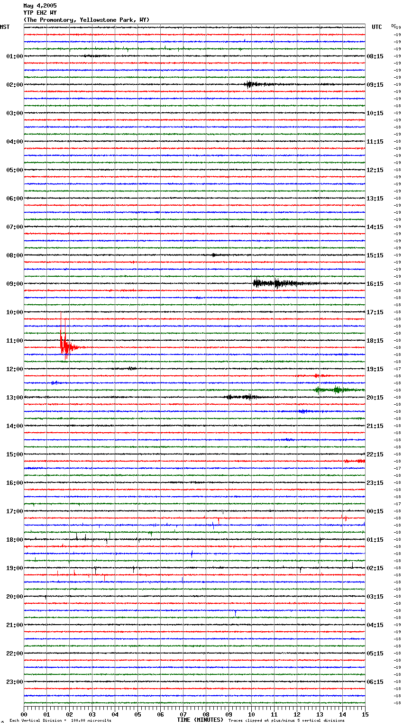Click the 'Traces clipped' footer note
The image size is (403, 727).
(286, 721)
